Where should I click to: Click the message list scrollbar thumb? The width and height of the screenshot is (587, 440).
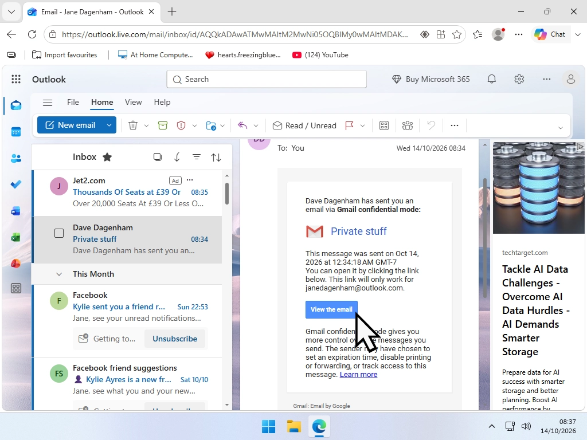coord(227,193)
